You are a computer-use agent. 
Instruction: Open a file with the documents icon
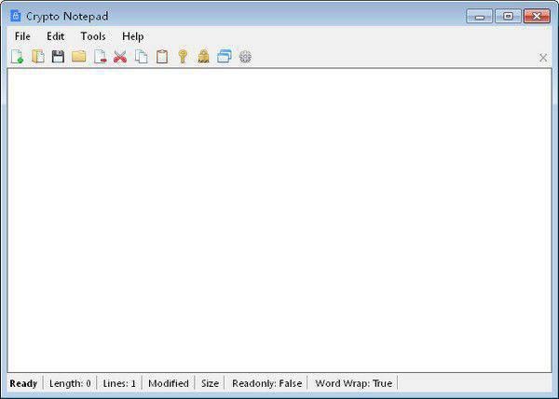tap(38, 57)
